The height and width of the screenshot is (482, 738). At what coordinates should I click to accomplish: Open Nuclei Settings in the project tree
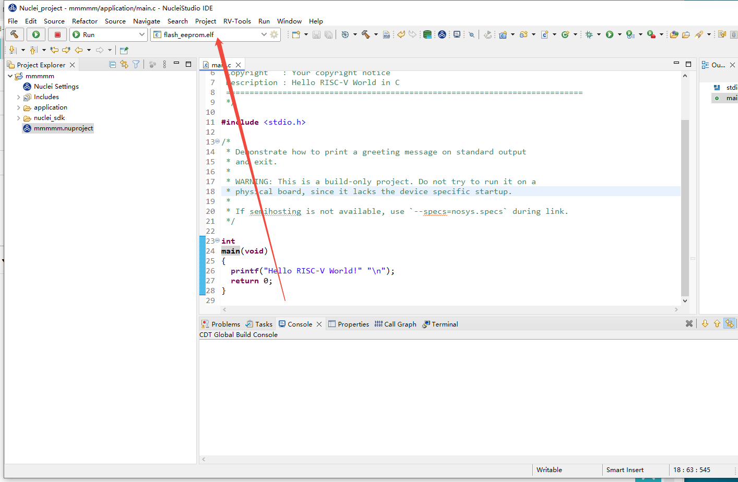(56, 87)
